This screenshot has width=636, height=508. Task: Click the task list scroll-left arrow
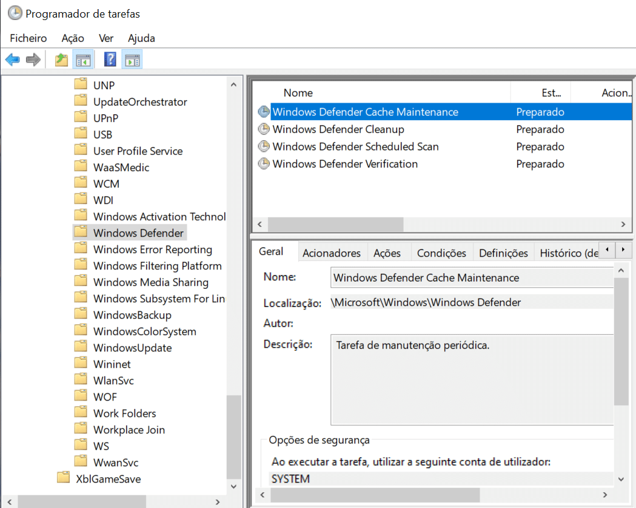pyautogui.click(x=260, y=224)
